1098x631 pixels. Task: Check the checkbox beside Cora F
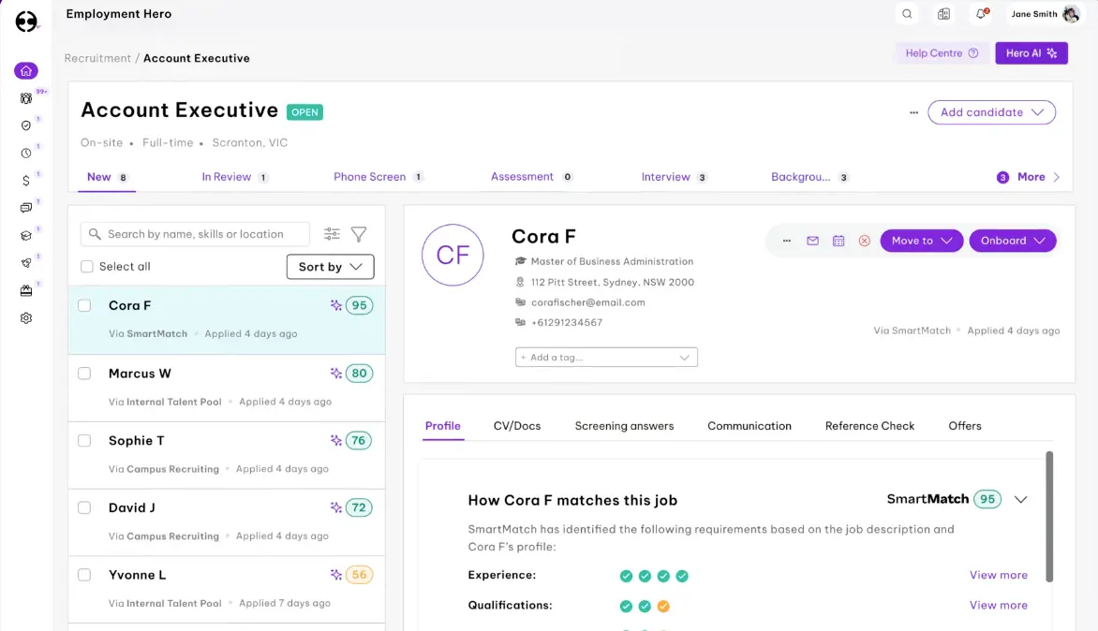[83, 305]
